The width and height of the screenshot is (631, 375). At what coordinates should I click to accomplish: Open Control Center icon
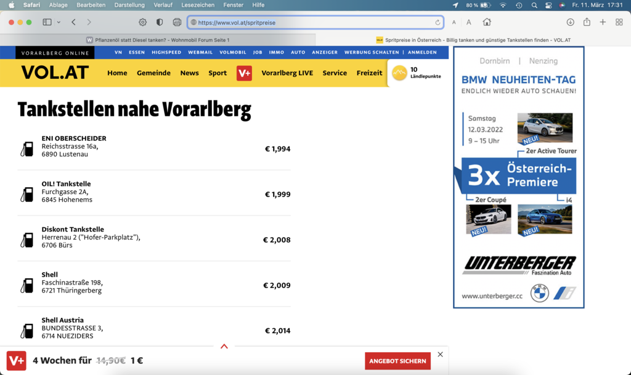pos(548,5)
